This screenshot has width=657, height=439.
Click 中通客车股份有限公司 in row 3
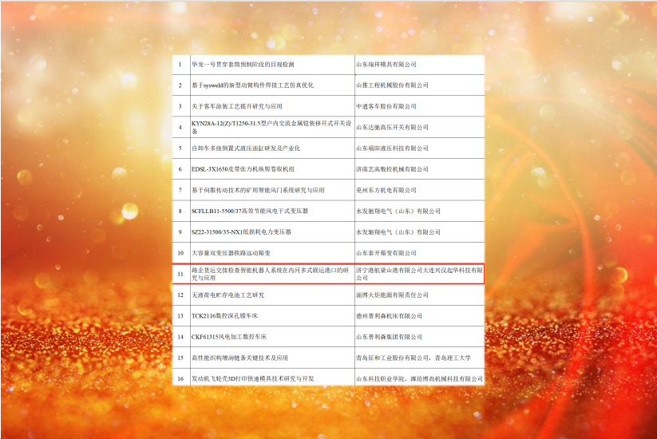click(386, 105)
